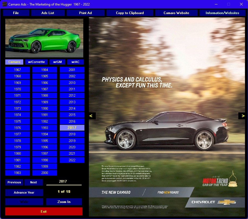Screen dimensions: 248x219
Task: Click the app icon in the title bar
Action: 5,4
